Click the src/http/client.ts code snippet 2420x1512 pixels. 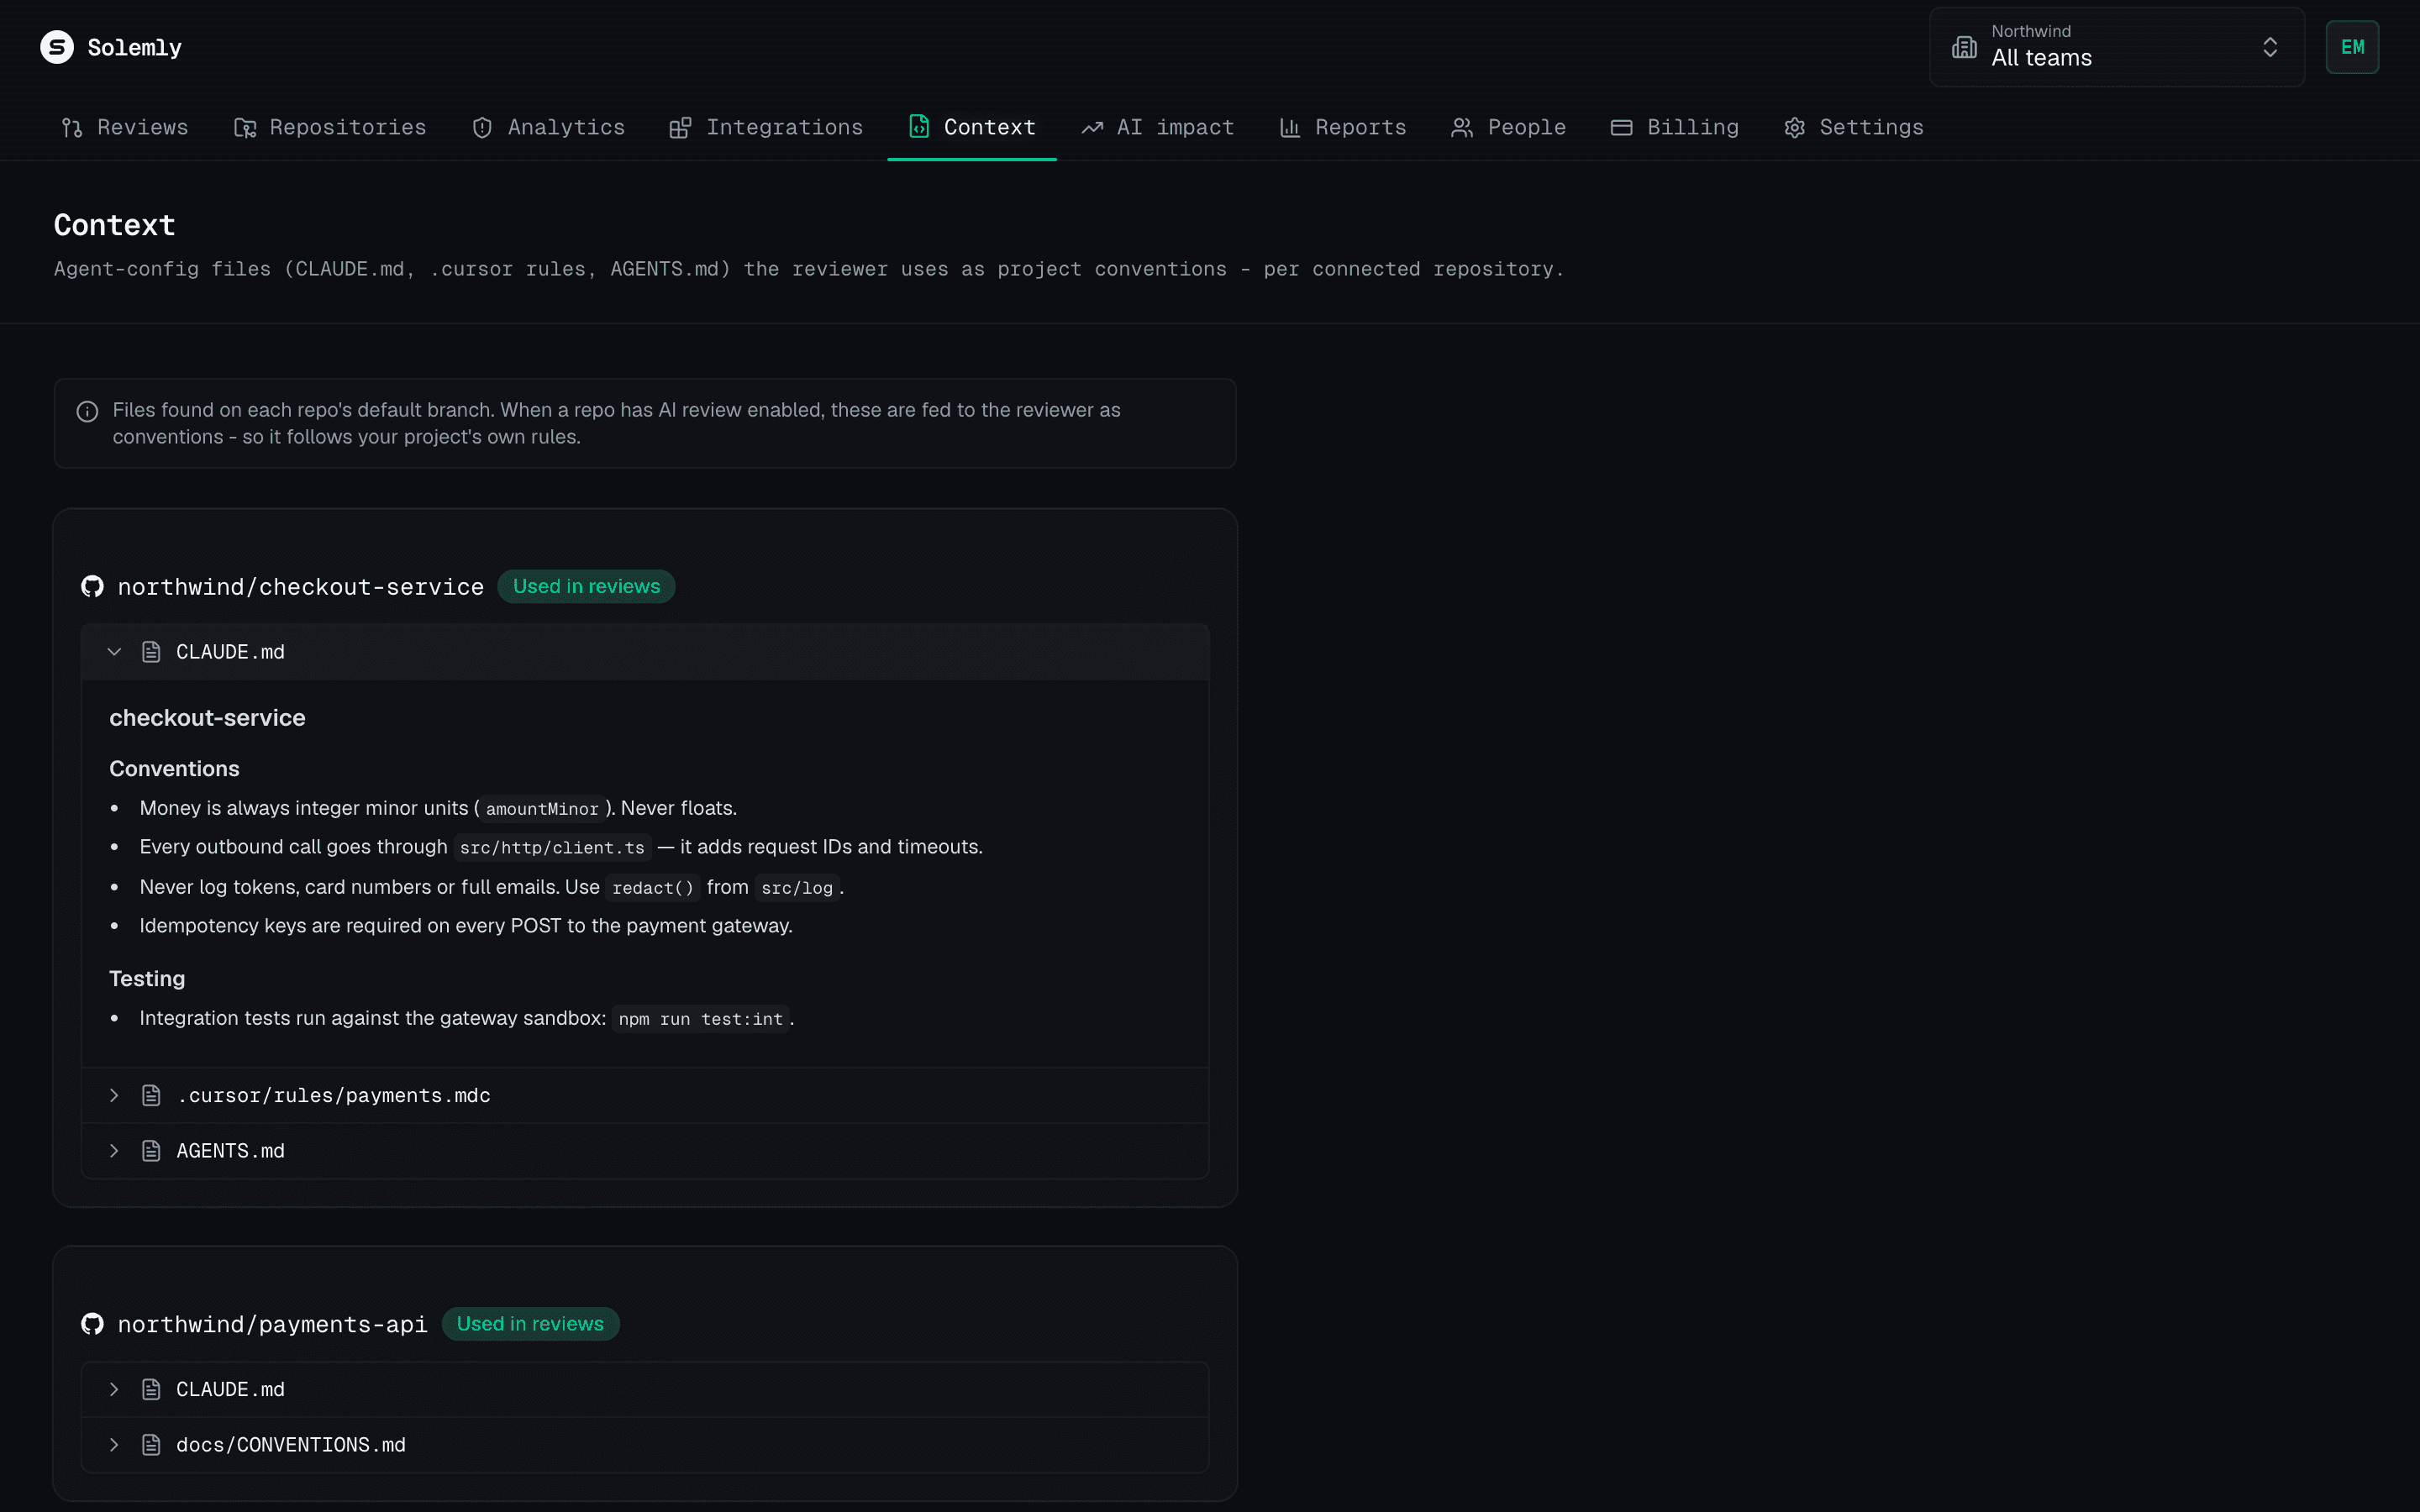click(552, 848)
